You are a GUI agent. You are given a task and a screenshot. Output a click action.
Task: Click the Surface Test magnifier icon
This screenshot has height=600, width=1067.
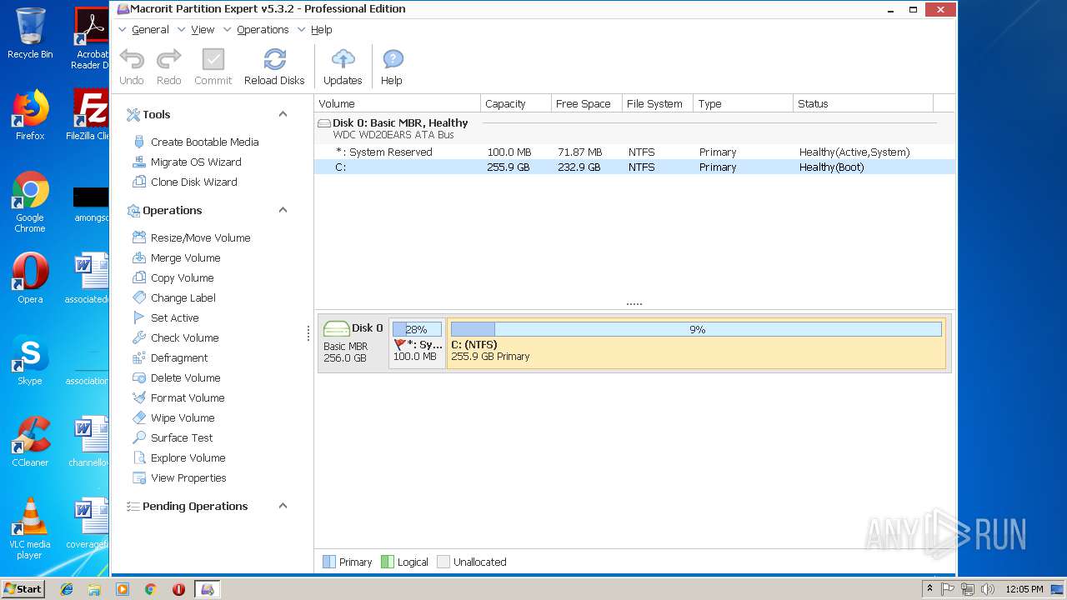click(139, 437)
